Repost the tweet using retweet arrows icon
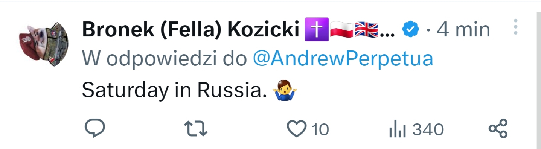 [x=198, y=129]
